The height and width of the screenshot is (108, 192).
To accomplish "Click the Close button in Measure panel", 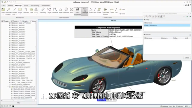I will tap(187, 58).
